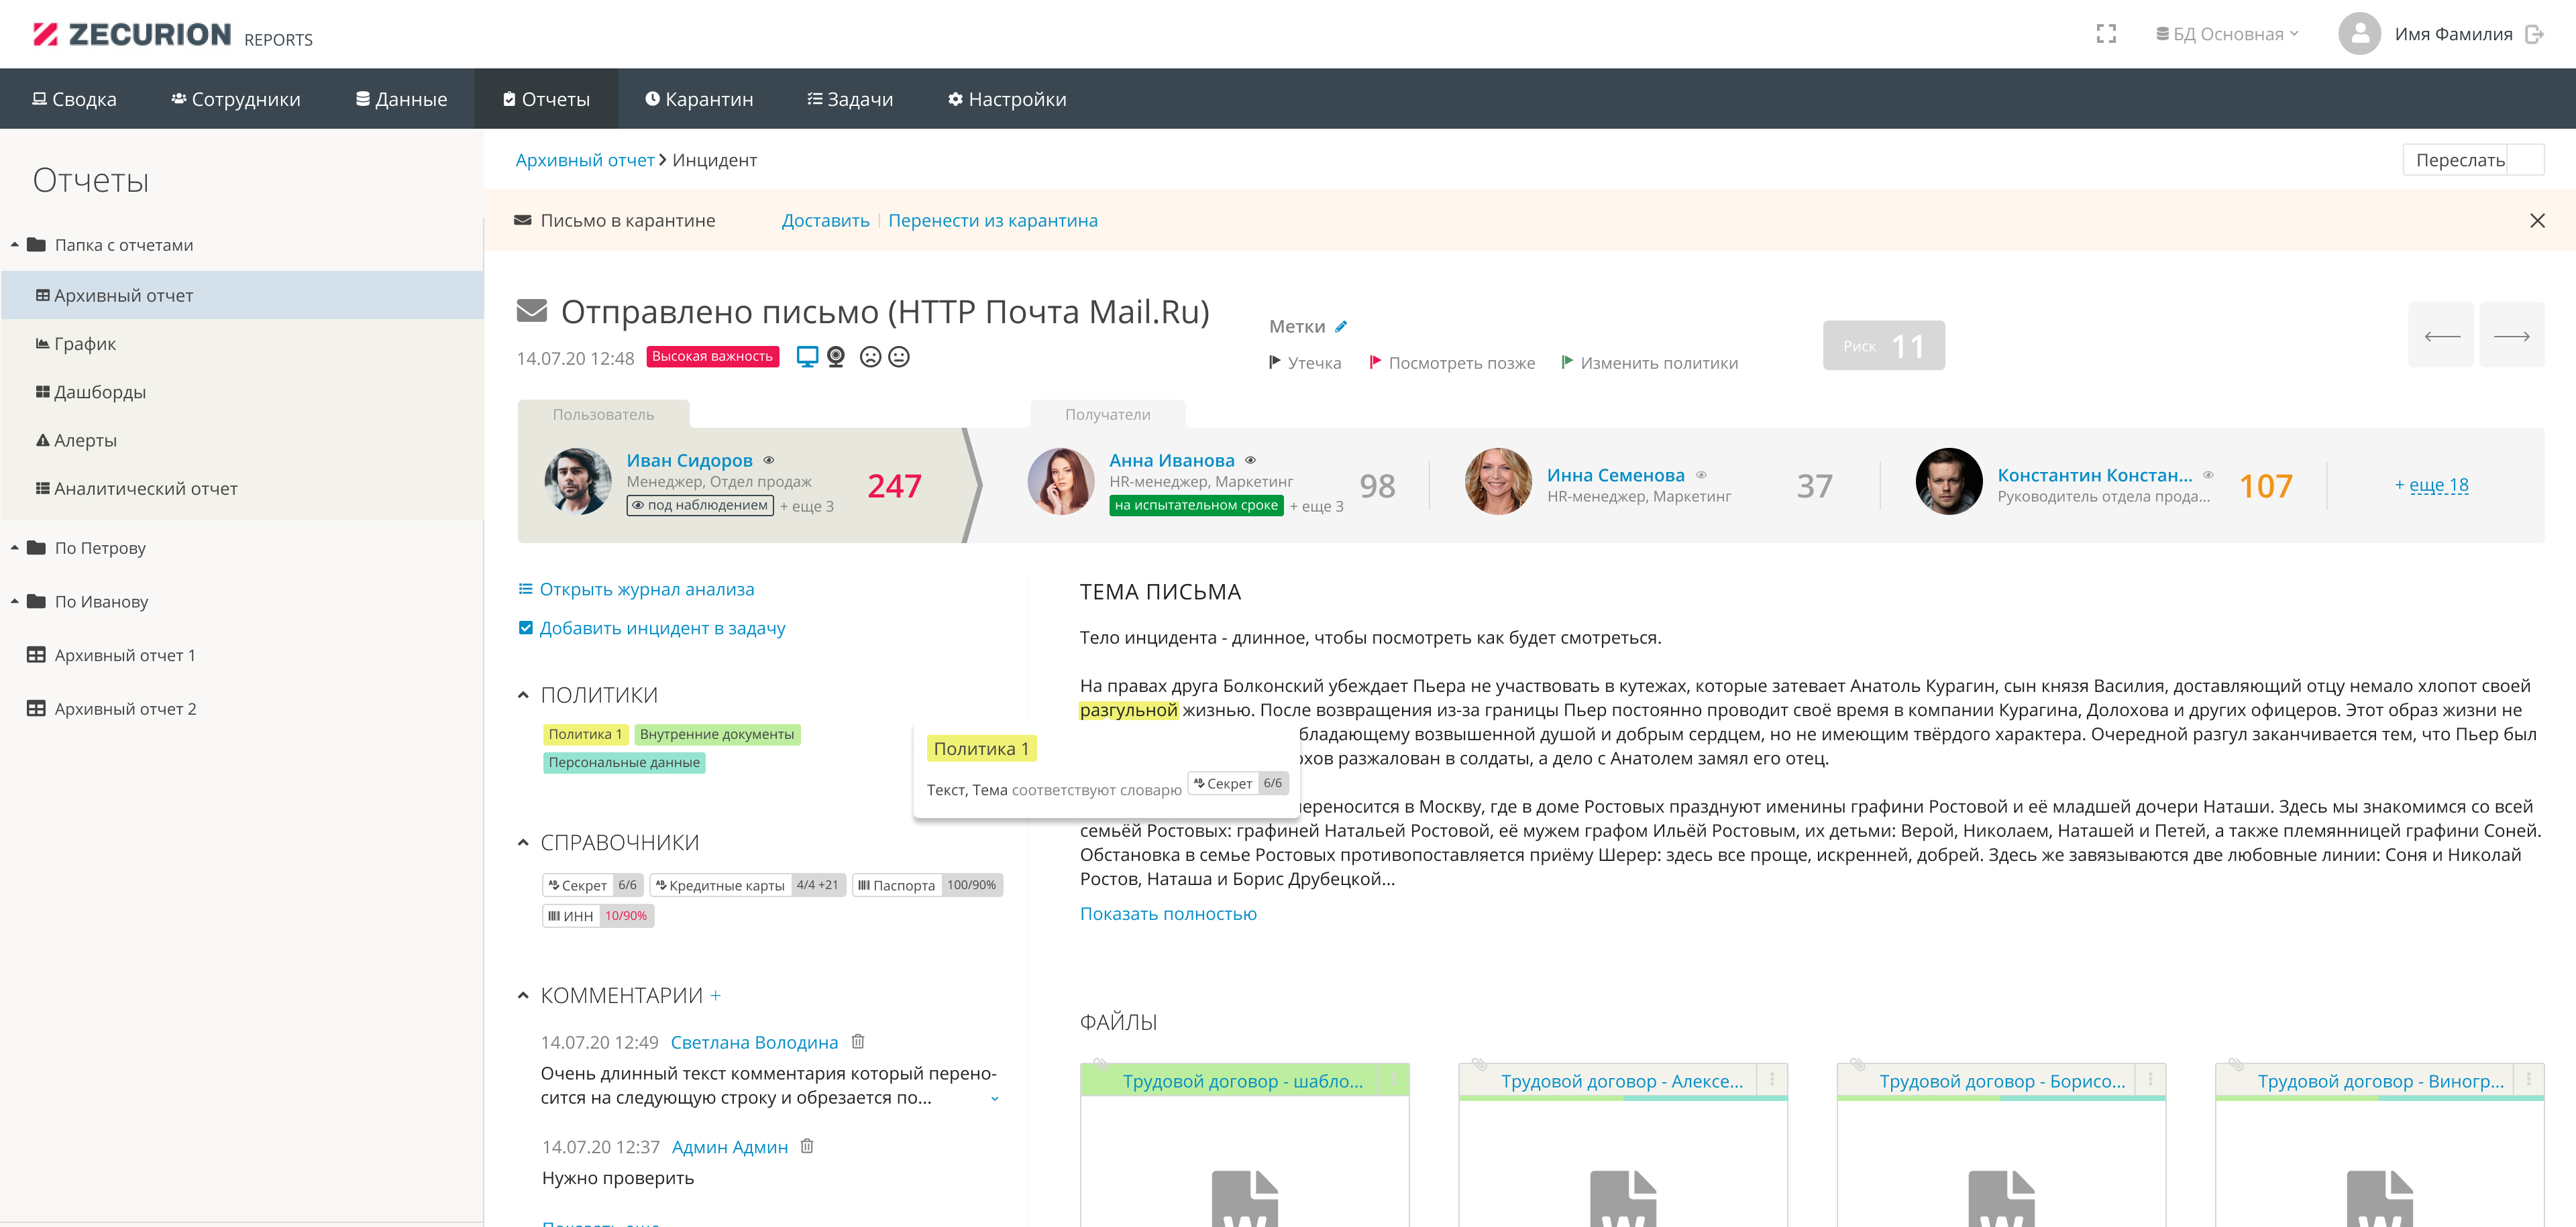The height and width of the screenshot is (1227, 2576).
Task: Delete Светлана Володина's comment with trash icon
Action: pos(857,1041)
